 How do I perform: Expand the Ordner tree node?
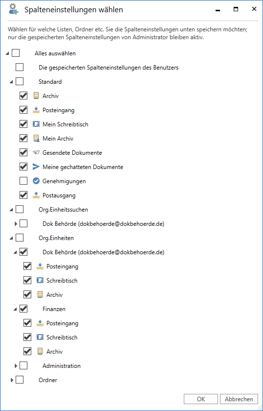(12, 380)
